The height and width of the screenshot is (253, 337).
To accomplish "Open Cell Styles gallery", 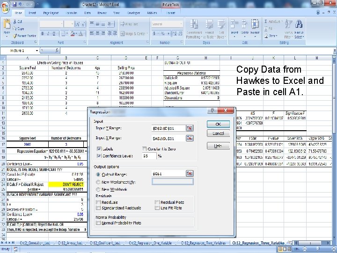I will [221, 29].
